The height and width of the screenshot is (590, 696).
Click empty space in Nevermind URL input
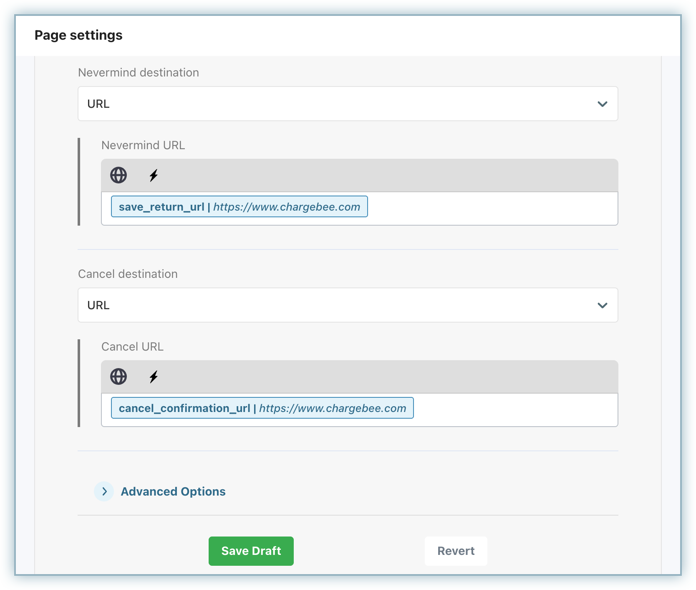click(492, 209)
